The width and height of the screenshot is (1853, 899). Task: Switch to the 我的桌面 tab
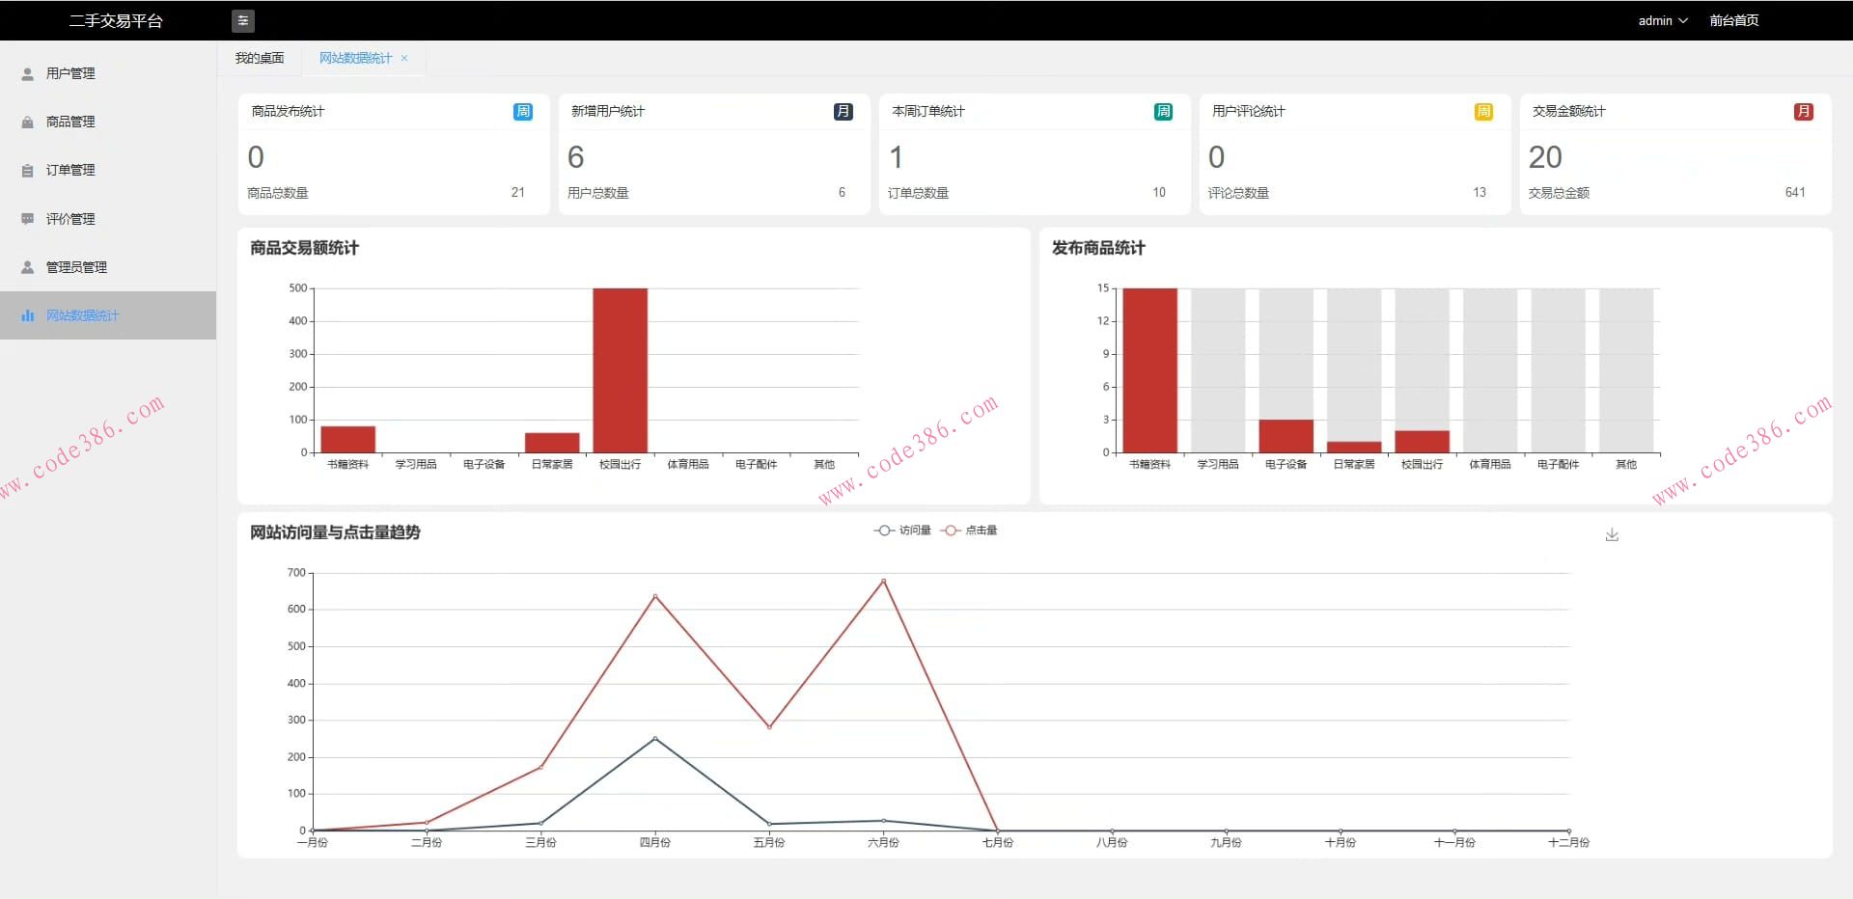tap(260, 58)
